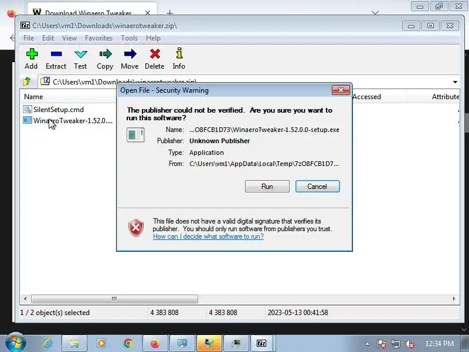Open the Edit menu
This screenshot has width=469, height=352.
pyautogui.click(x=48, y=38)
